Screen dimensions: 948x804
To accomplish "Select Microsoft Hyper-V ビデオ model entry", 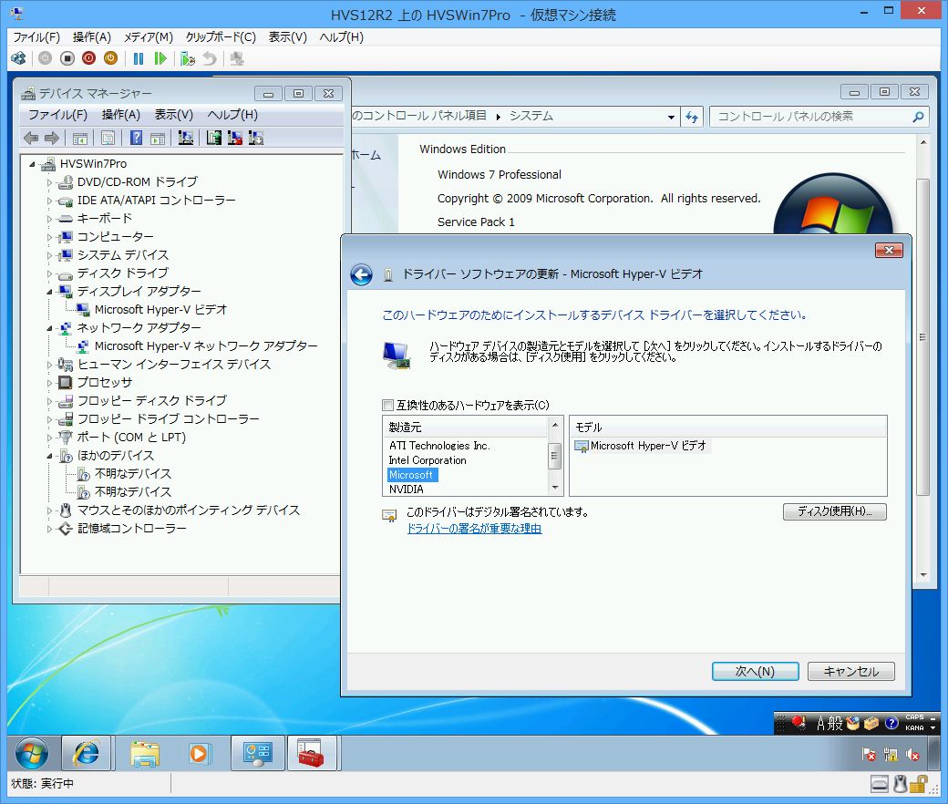I will (x=642, y=446).
